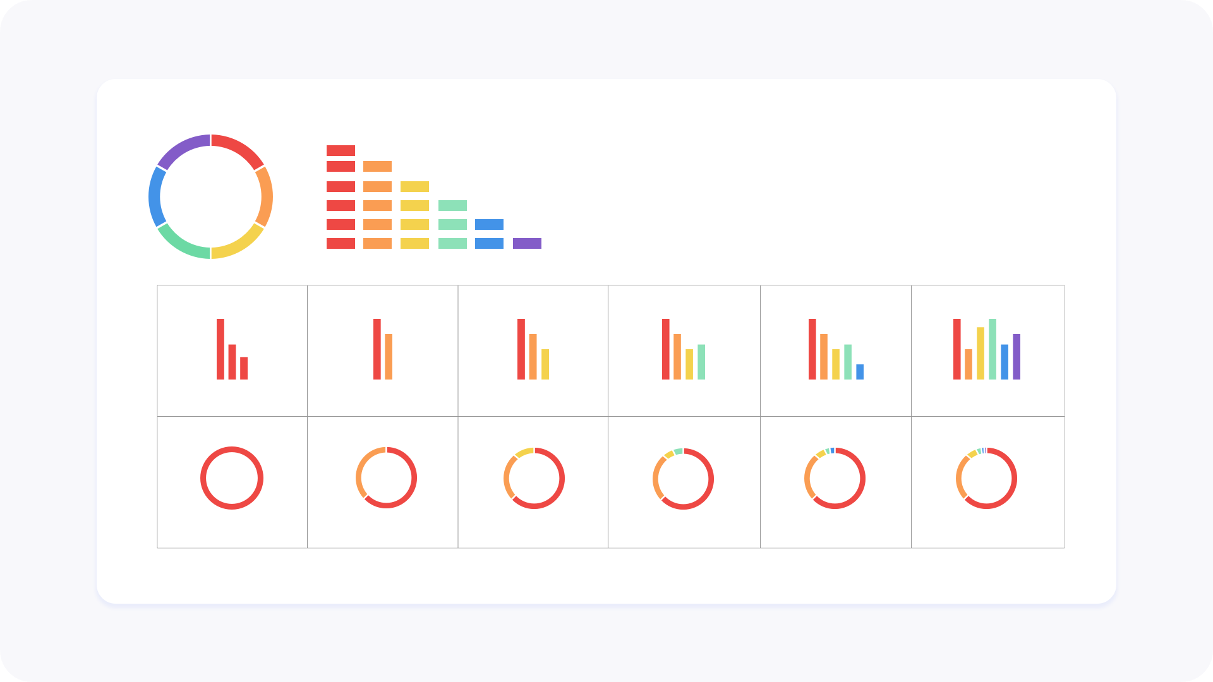The height and width of the screenshot is (682, 1213).
Task: Click the bar chart with three red bars
Action: coord(232,349)
